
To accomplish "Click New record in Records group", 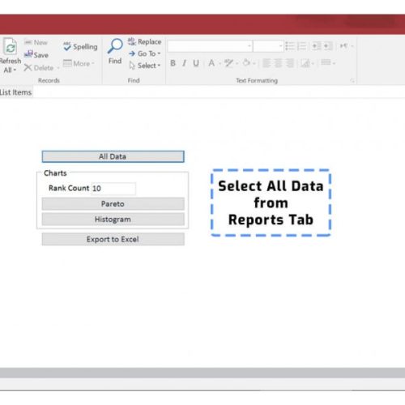I will (36, 42).
